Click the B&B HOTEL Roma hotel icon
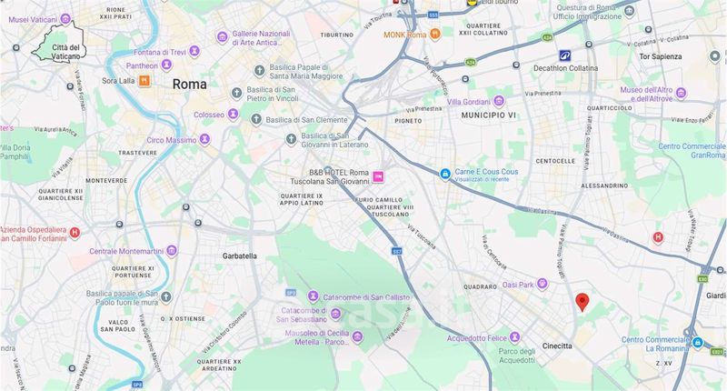 coord(378,176)
